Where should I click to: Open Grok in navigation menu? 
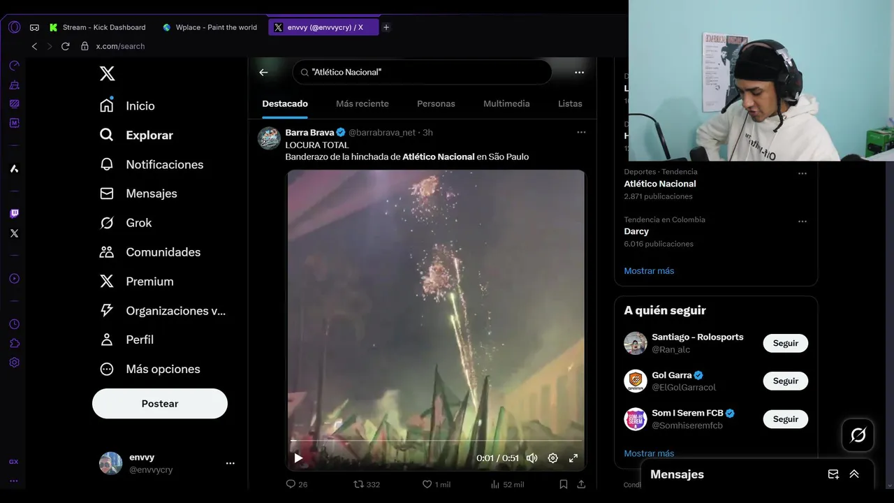pos(126,223)
